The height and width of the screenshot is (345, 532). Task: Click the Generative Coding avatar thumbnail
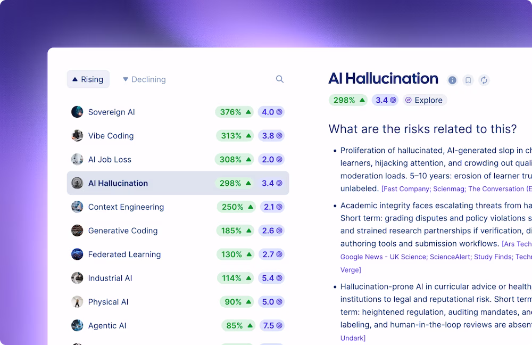[77, 231]
